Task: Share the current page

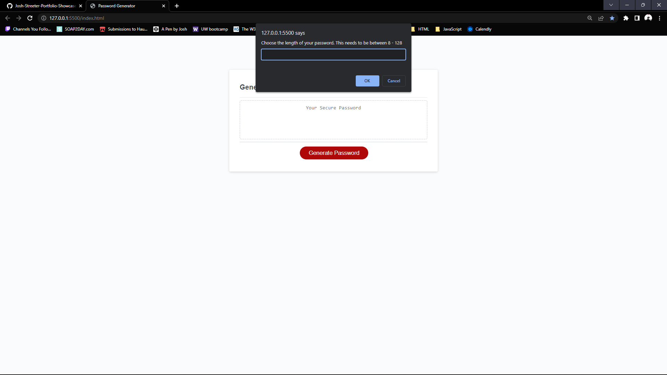Action: [x=601, y=18]
